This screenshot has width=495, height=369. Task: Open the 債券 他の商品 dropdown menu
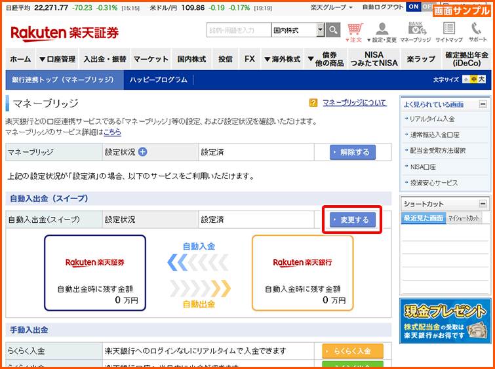(326, 59)
